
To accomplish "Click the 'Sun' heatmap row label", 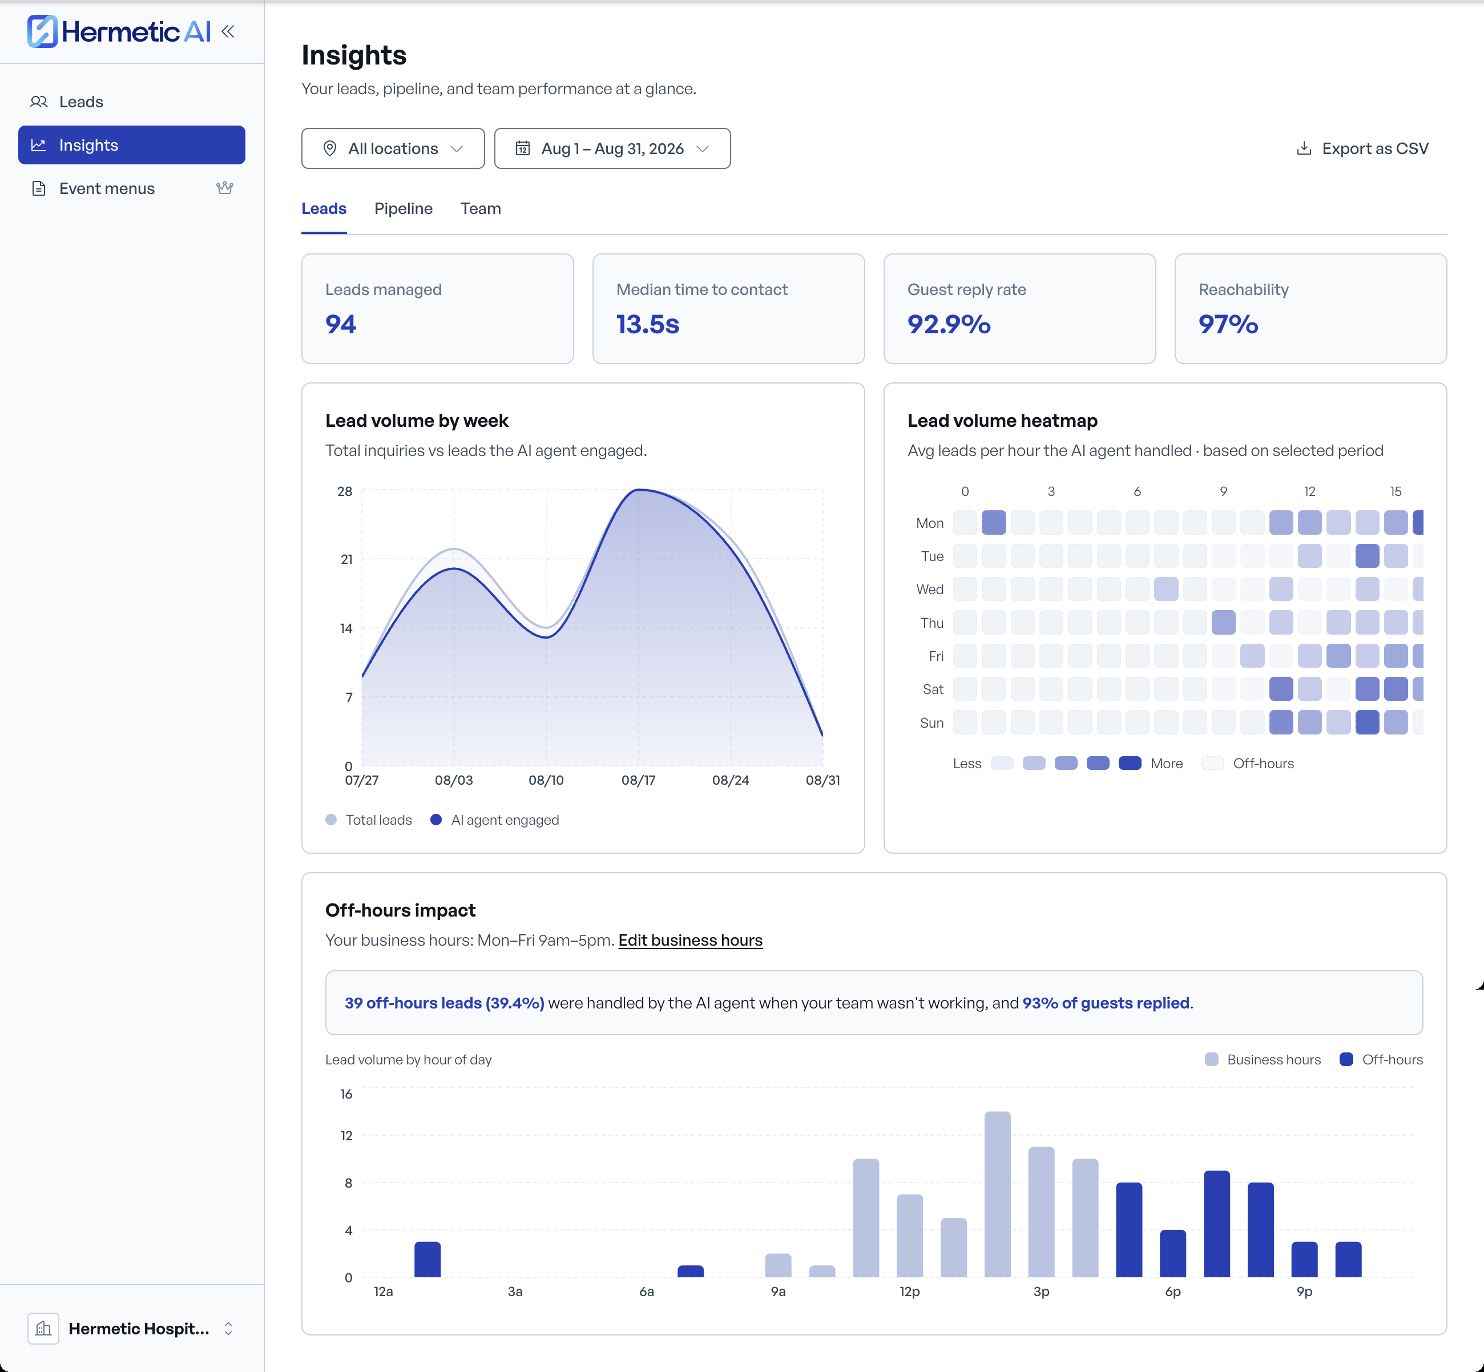I will (931, 723).
